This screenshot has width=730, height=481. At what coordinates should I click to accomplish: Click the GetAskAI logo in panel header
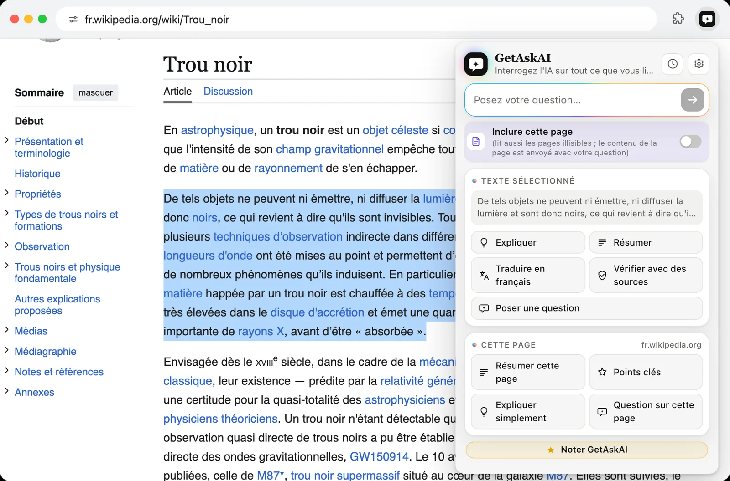point(476,64)
